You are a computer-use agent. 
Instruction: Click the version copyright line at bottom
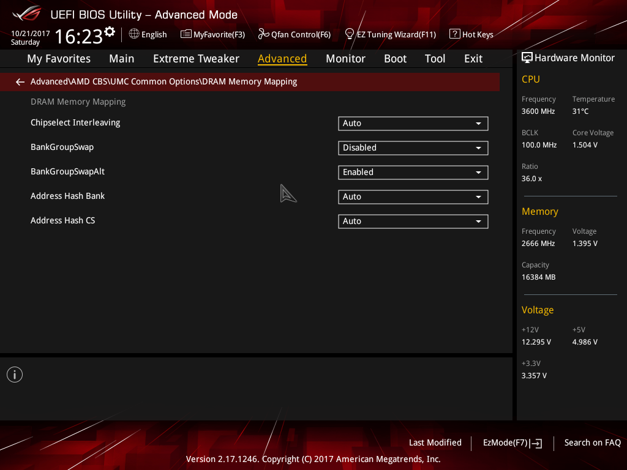[313, 459]
